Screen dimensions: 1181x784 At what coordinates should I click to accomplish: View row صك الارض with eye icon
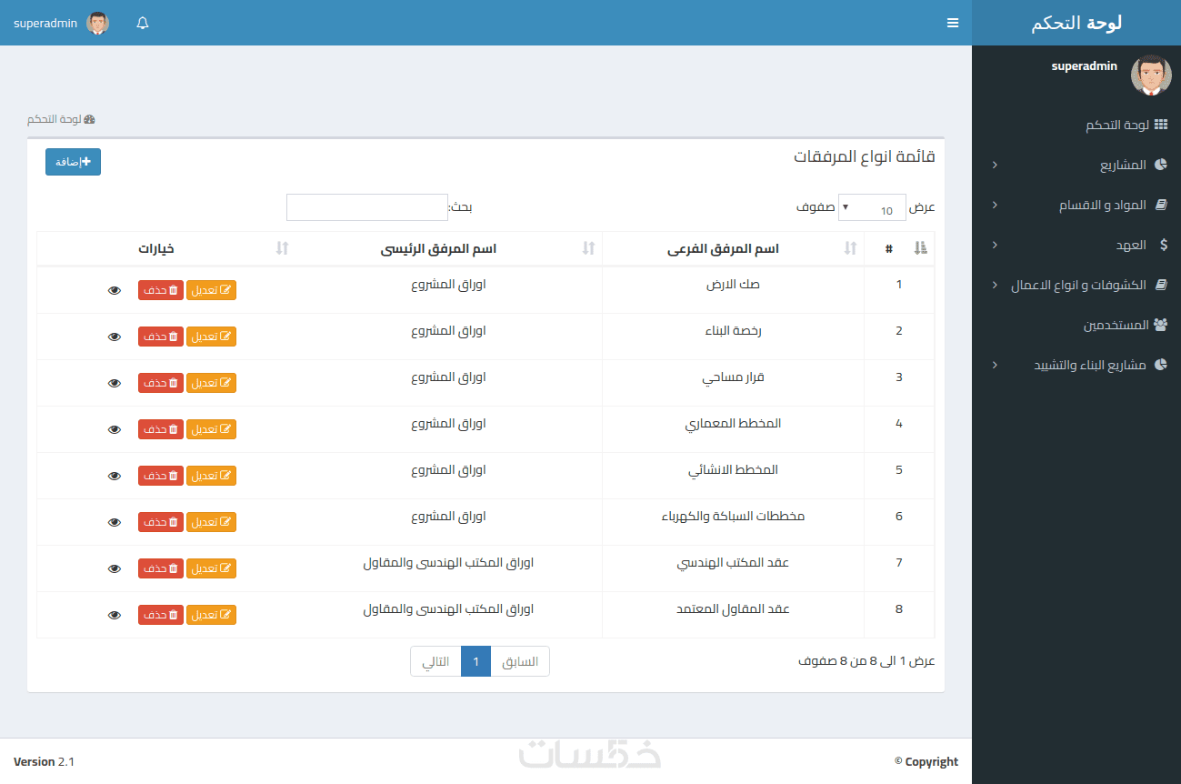point(114,290)
